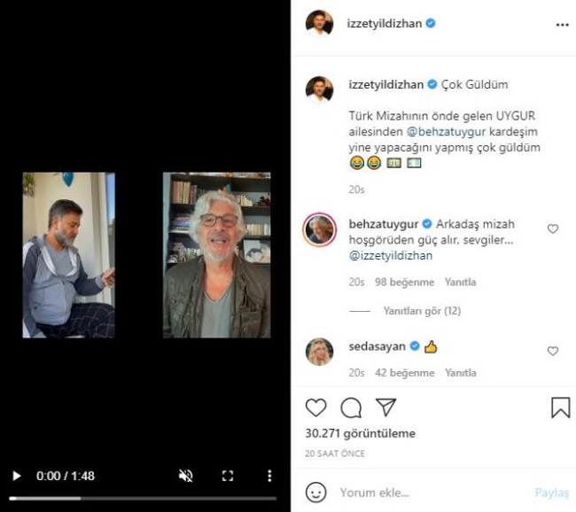Play the video

(16, 476)
